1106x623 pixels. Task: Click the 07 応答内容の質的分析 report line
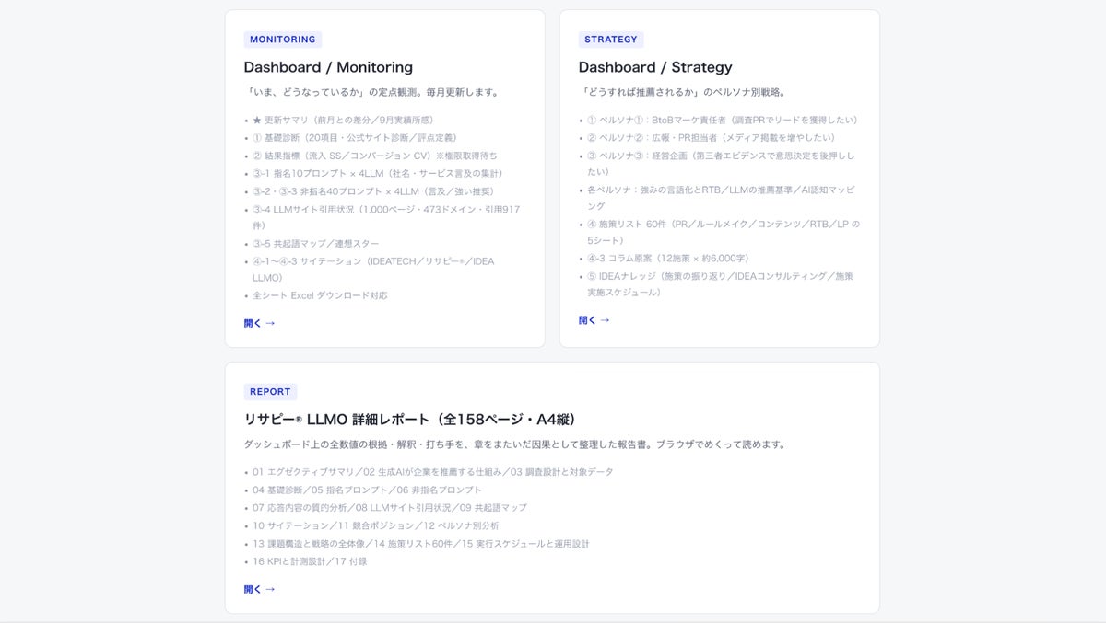(x=390, y=508)
